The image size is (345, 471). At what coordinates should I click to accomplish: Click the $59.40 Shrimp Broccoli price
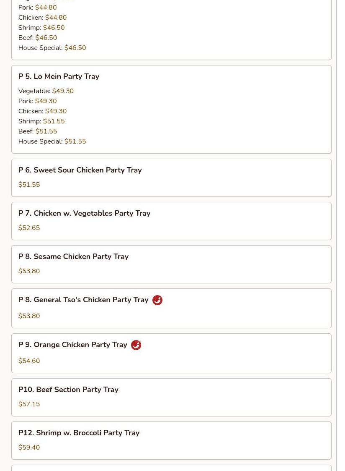click(x=29, y=447)
